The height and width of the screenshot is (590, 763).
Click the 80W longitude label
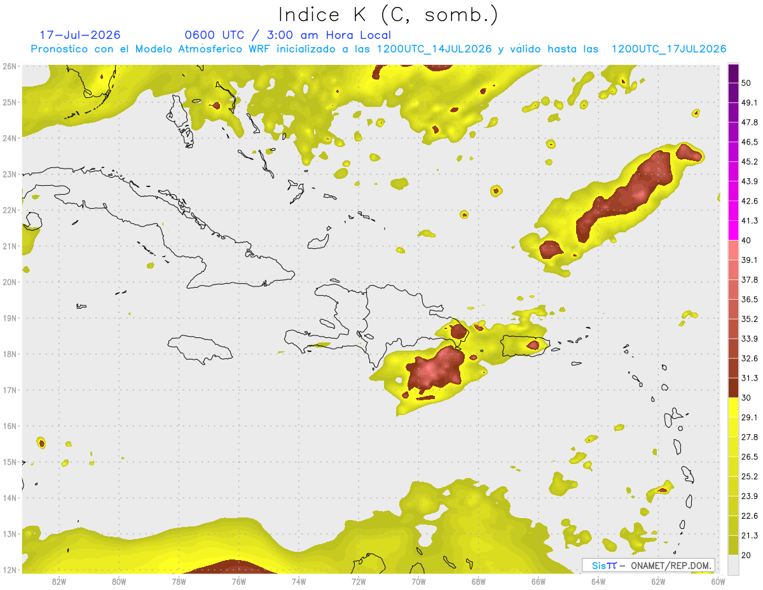pyautogui.click(x=118, y=582)
